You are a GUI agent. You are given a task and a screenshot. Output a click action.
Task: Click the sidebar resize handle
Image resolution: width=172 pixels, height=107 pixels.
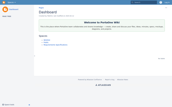pyautogui.click(x=35, y=56)
